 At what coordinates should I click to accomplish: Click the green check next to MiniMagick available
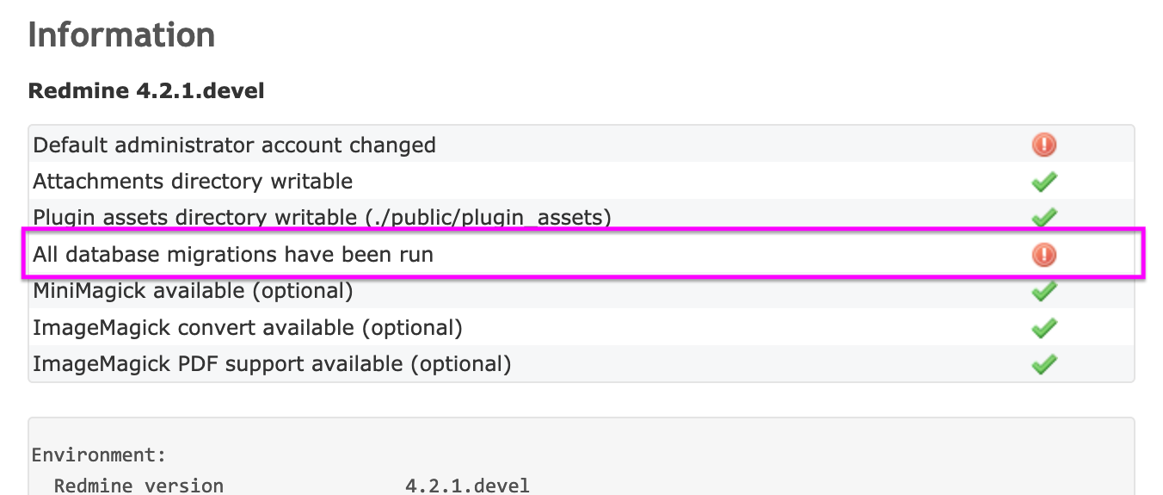pos(1043,291)
